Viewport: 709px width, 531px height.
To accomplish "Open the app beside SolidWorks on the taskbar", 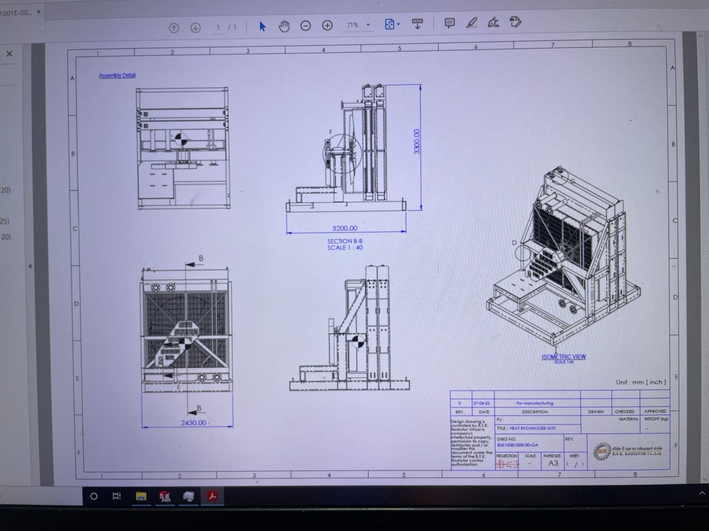I will coord(189,496).
